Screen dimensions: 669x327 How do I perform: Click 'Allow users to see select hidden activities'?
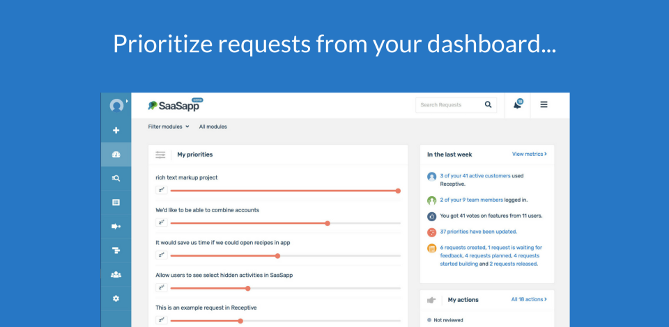point(224,275)
